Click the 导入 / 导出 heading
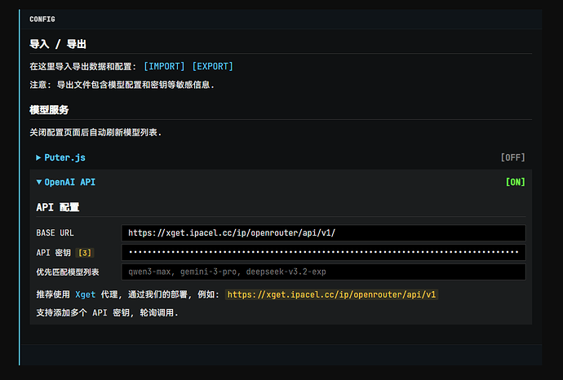 58,44
